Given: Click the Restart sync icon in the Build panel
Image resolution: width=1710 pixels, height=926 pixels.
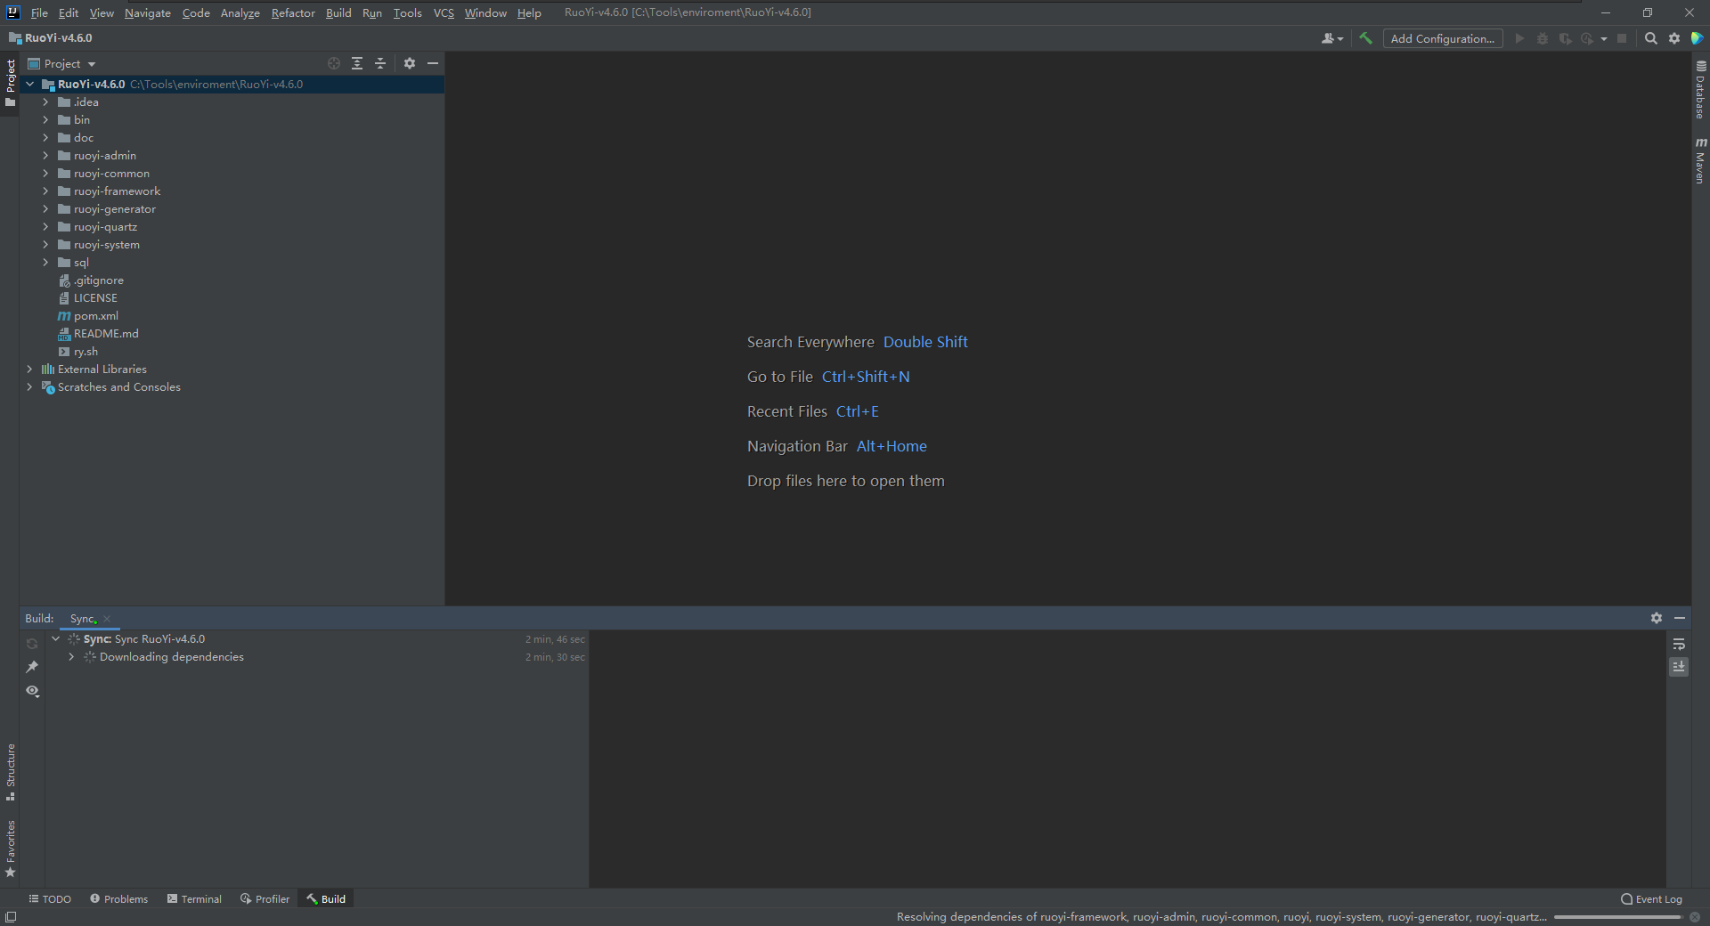Looking at the screenshot, I should [x=32, y=644].
